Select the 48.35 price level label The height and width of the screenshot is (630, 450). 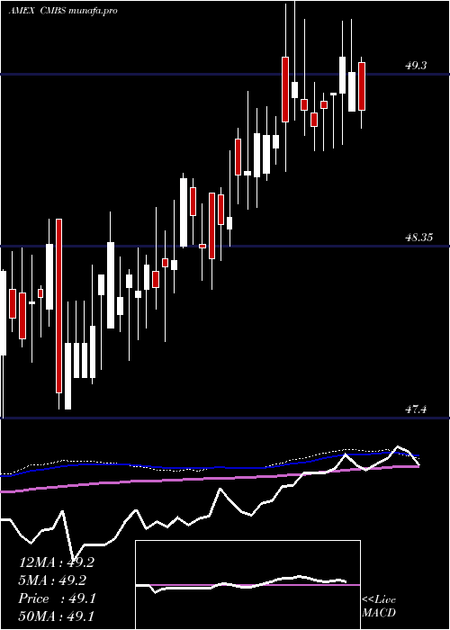(x=418, y=238)
